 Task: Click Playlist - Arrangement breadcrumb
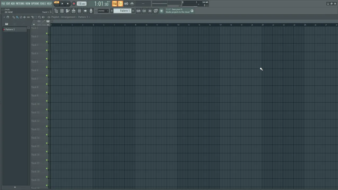(63, 17)
